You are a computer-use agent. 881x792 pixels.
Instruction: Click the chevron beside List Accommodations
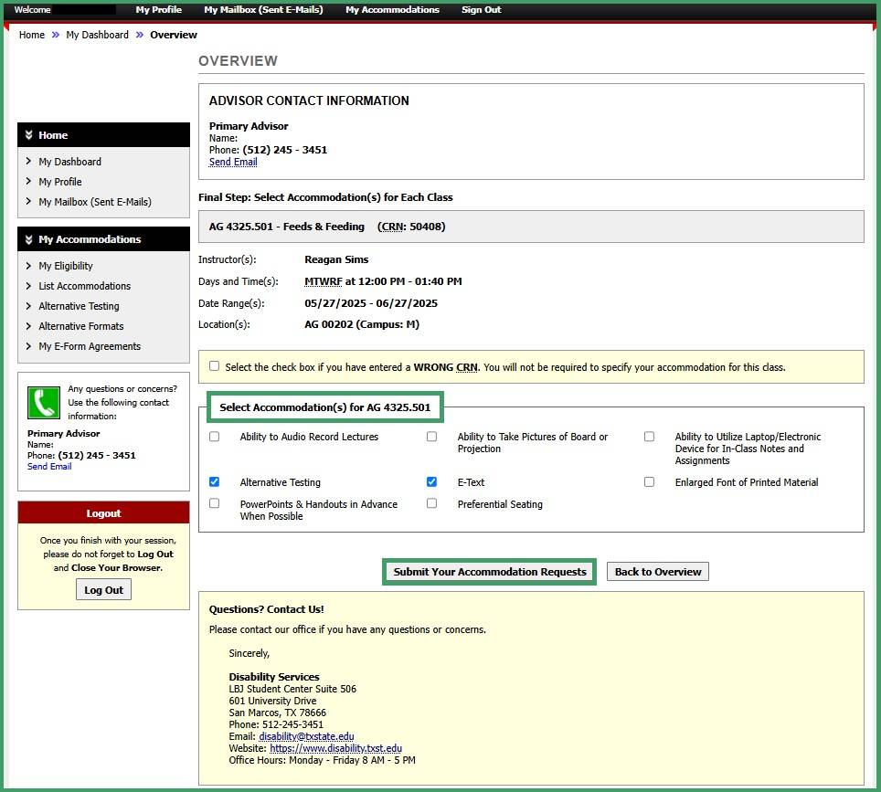click(x=28, y=286)
